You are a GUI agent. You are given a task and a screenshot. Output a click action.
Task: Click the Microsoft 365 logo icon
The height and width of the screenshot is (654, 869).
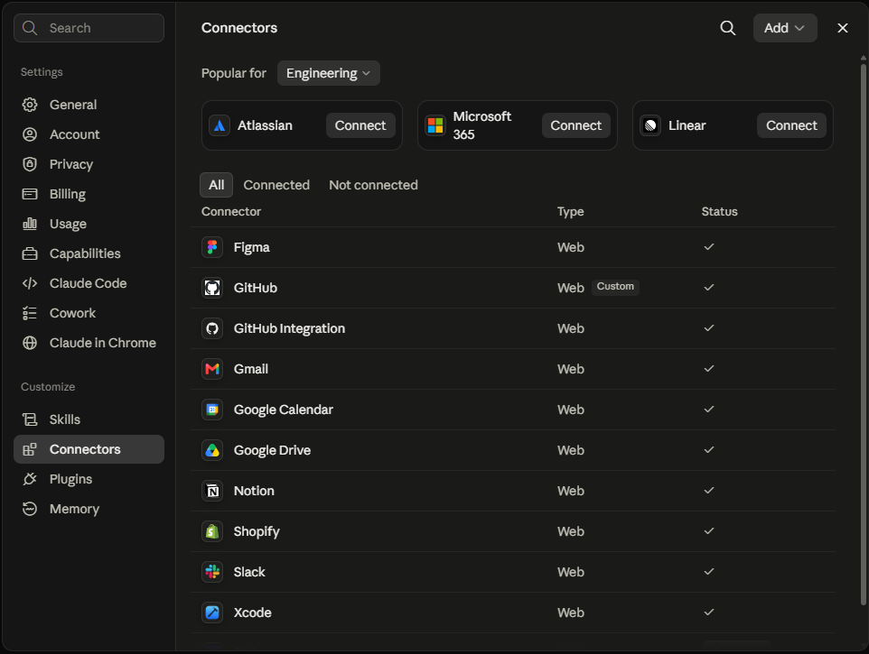click(x=435, y=125)
